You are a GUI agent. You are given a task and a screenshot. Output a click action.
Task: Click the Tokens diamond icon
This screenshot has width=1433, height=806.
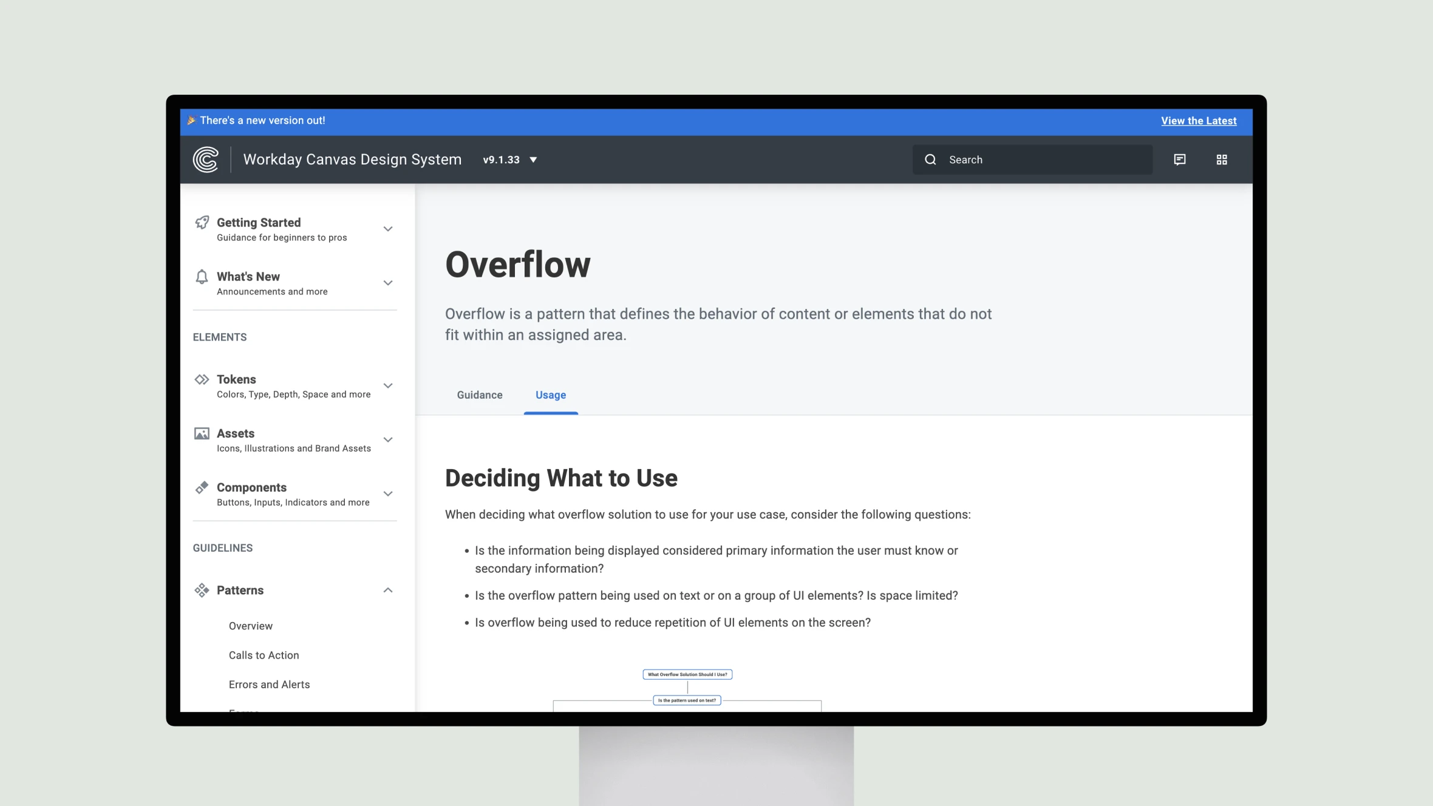point(201,379)
